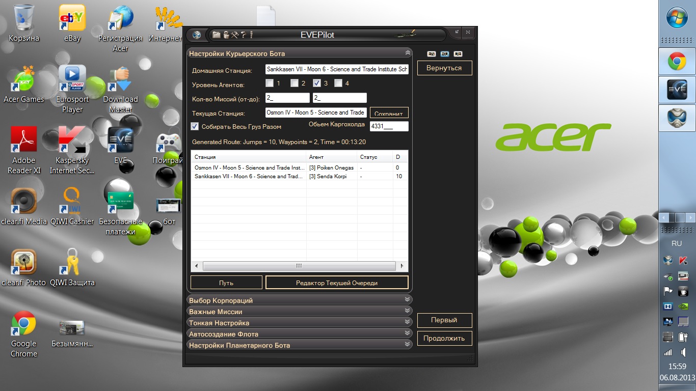Click the Агент column header
The height and width of the screenshot is (391, 696).
(x=332, y=157)
